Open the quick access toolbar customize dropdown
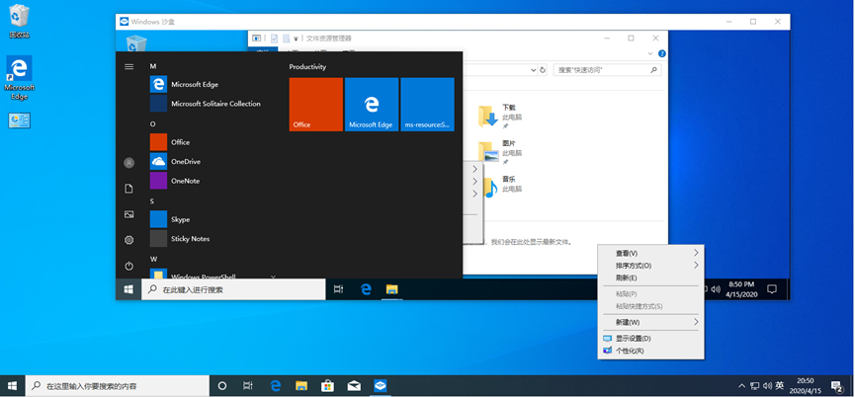Viewport: 855px width, 397px height. pos(297,39)
